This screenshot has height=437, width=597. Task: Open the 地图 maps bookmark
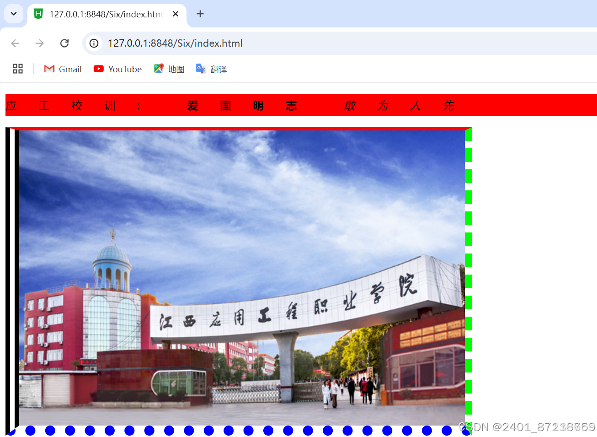point(169,69)
